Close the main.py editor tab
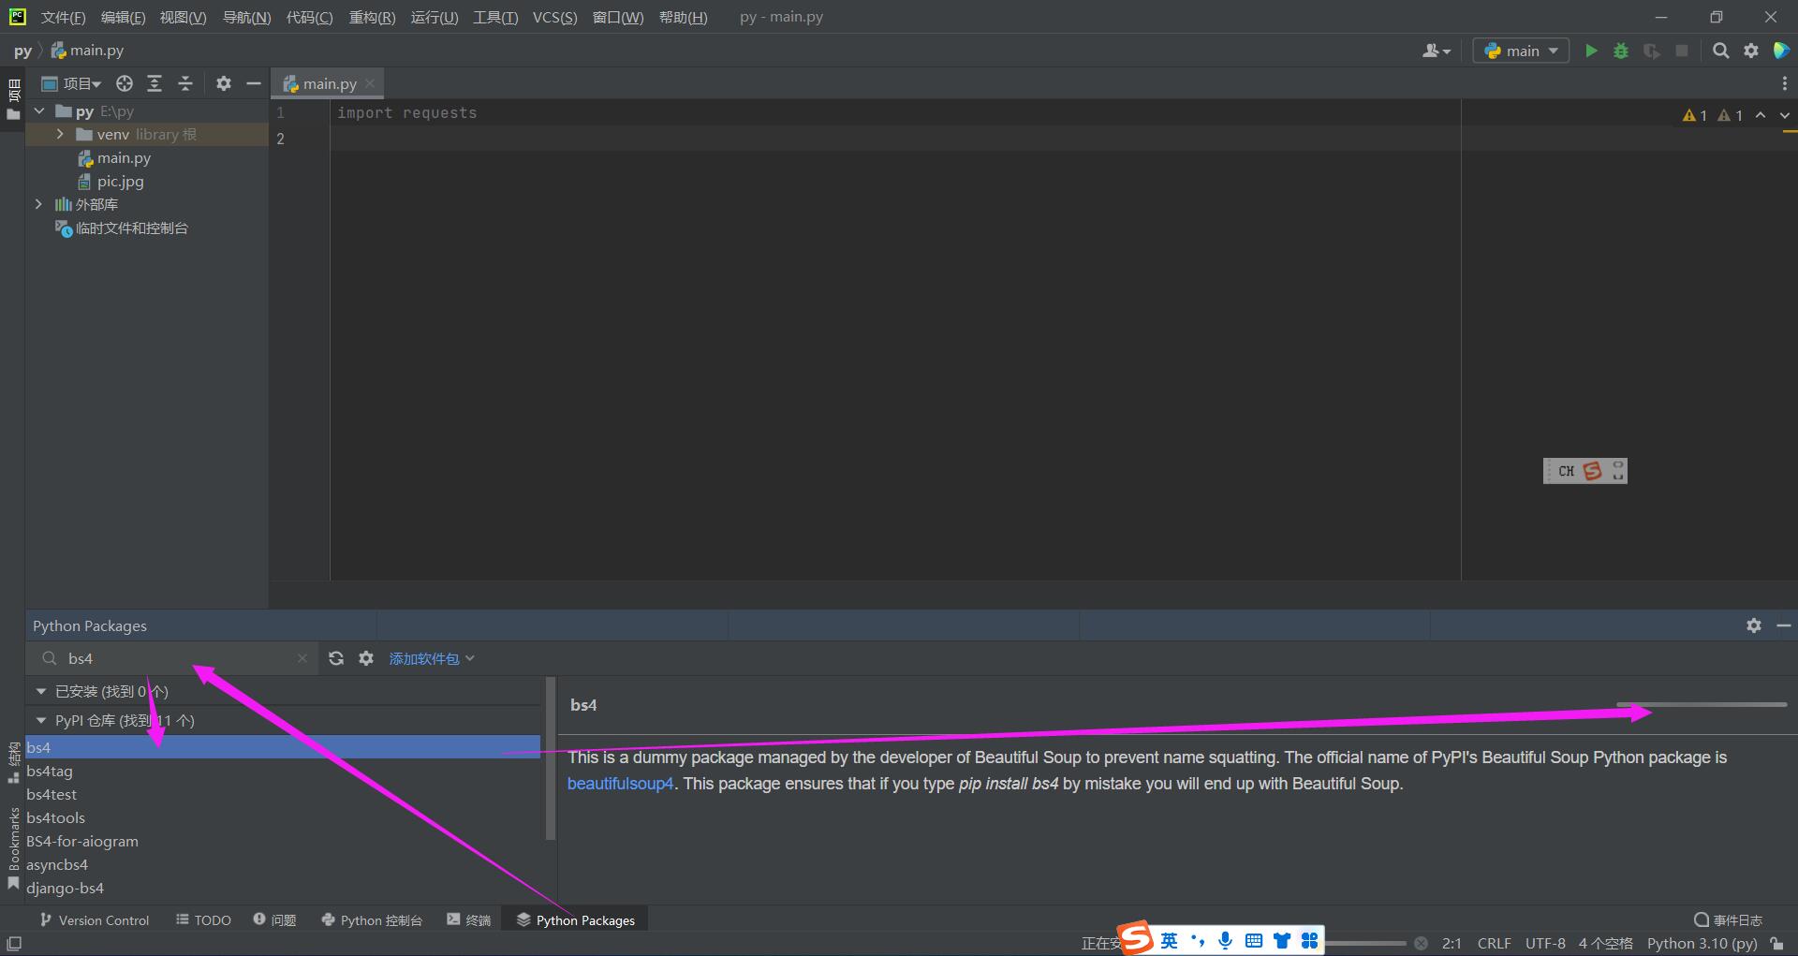 [x=370, y=83]
